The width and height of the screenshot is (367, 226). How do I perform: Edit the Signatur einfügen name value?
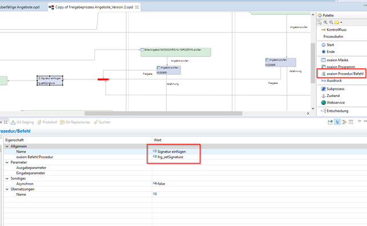point(172,152)
